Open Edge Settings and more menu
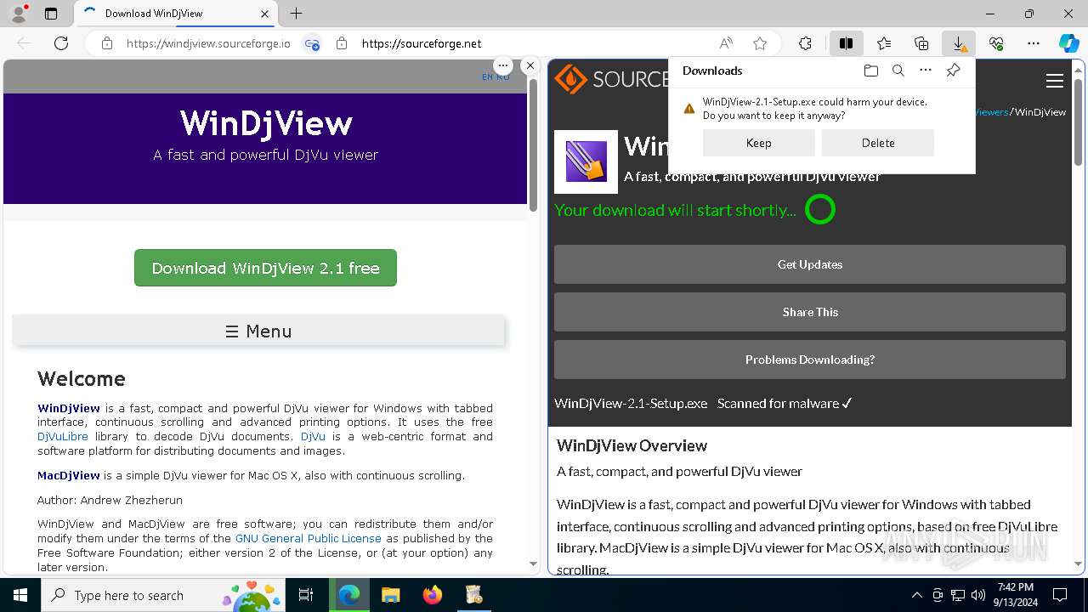Viewport: 1088px width, 612px height. tap(1034, 43)
